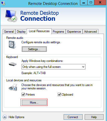Click the dropdown arrow beside full screen option

pos(83,67)
